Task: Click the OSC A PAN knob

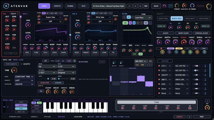Action: 28,25
